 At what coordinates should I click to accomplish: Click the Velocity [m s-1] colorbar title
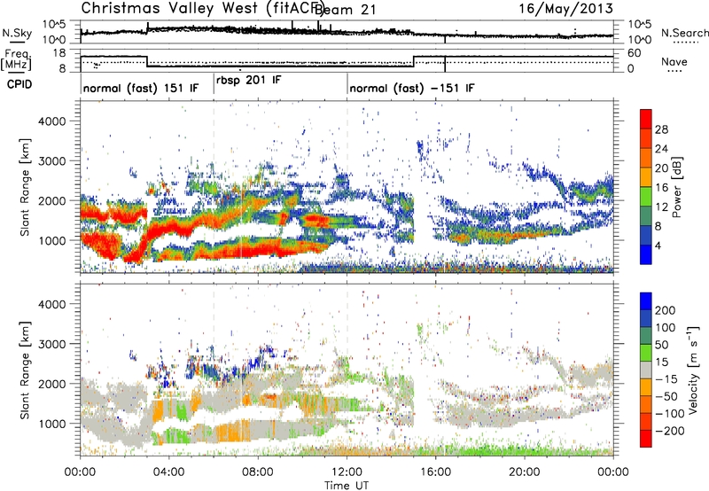pyautogui.click(x=692, y=370)
